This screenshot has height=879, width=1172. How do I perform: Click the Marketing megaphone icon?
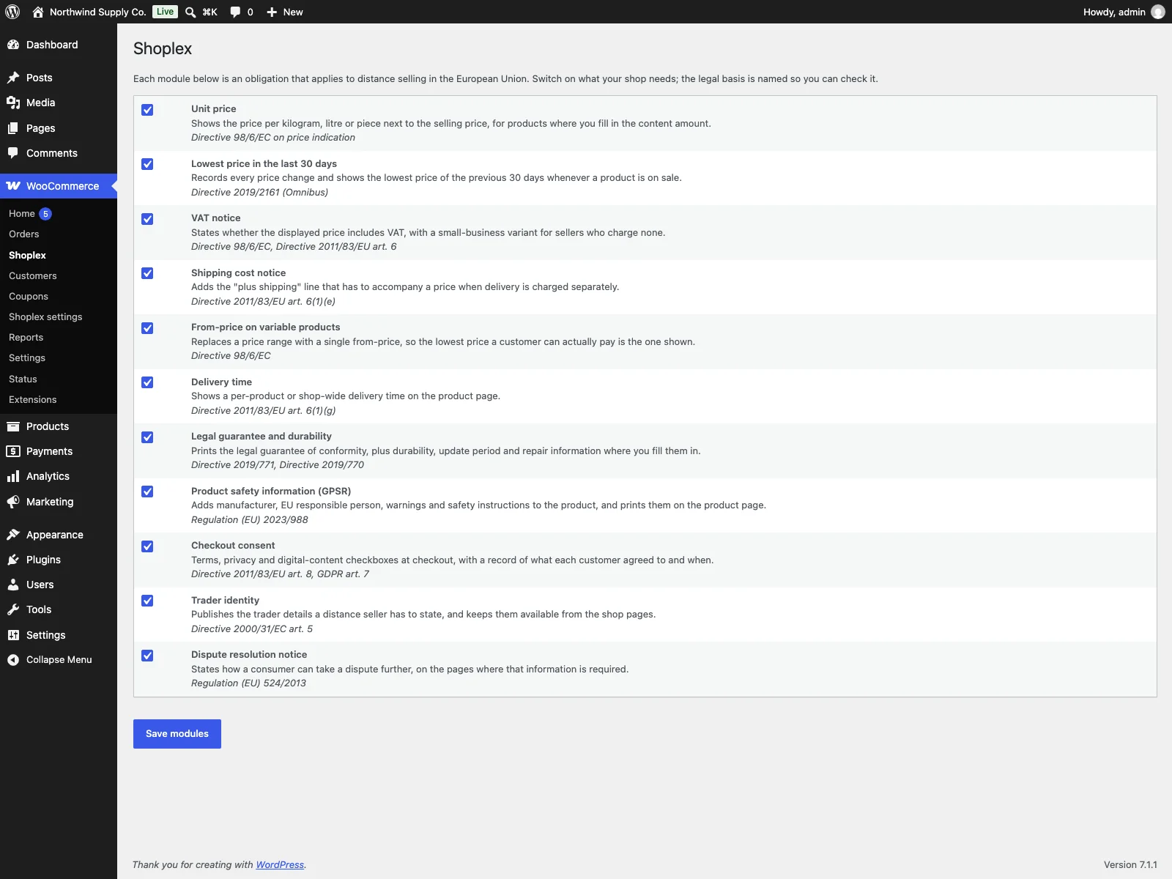(x=13, y=502)
